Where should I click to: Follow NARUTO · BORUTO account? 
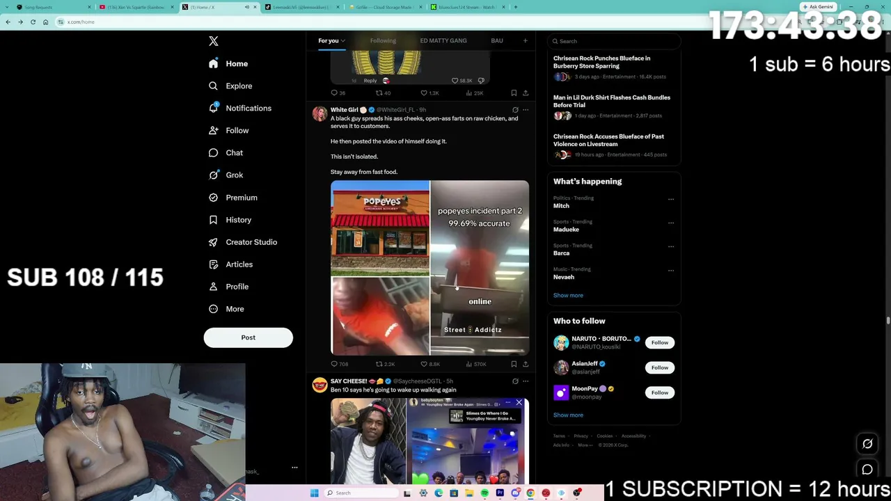(660, 342)
